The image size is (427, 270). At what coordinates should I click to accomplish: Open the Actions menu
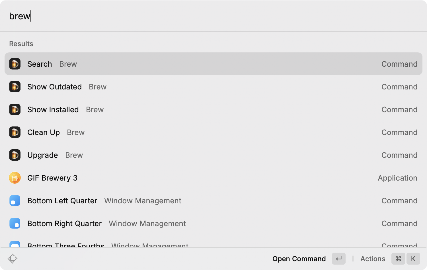point(373,259)
